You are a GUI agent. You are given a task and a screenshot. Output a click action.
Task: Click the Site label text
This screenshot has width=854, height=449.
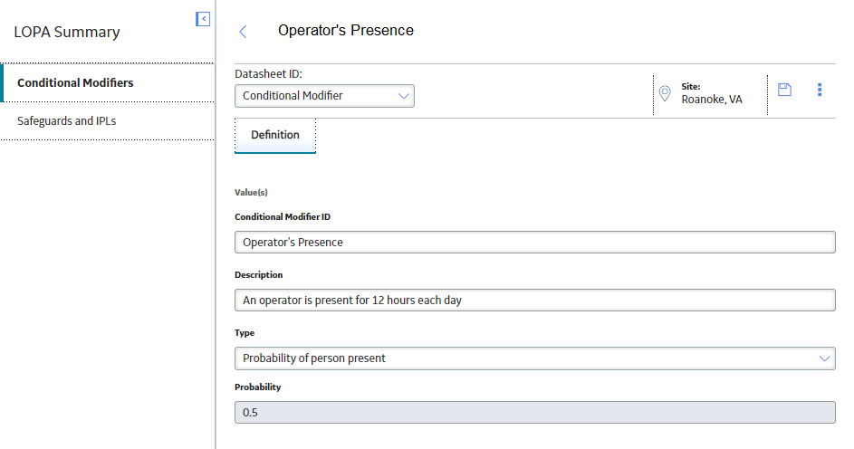[x=691, y=87]
